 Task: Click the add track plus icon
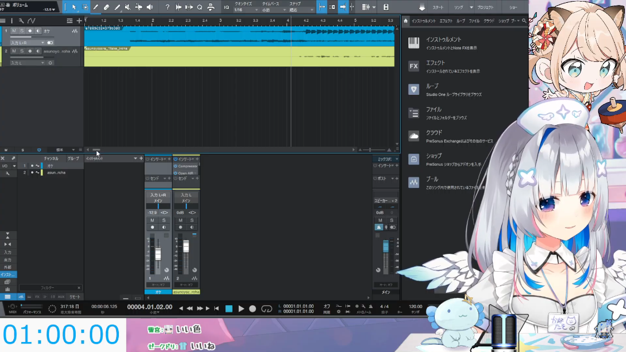click(x=79, y=21)
